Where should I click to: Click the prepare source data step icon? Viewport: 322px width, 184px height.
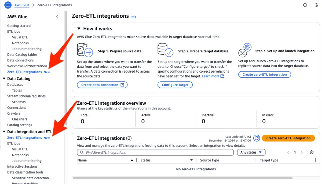click(85, 50)
